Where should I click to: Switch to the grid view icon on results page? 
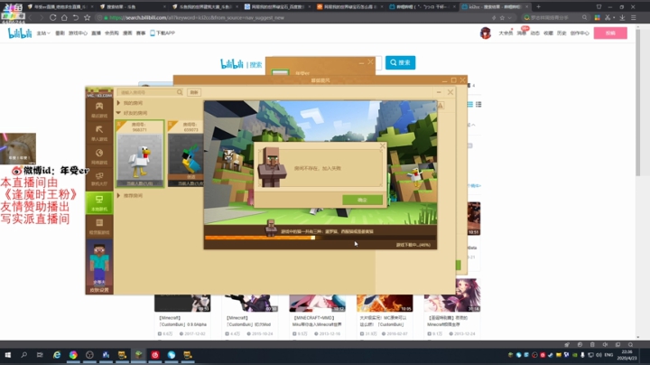[470, 104]
